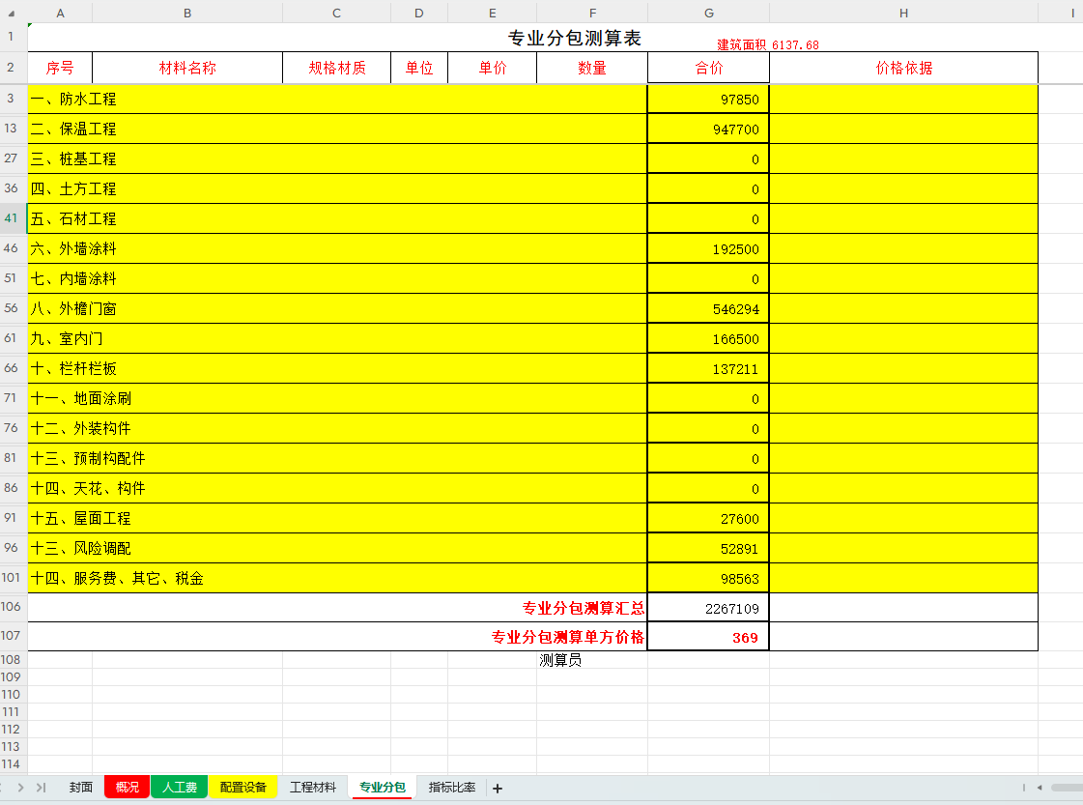Open the 工程材料 sheet tab
This screenshot has height=805, width=1083.
coord(313,788)
